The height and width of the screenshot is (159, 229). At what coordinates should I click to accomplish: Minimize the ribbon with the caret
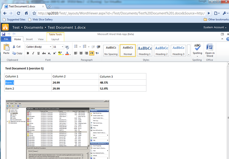tap(222, 39)
